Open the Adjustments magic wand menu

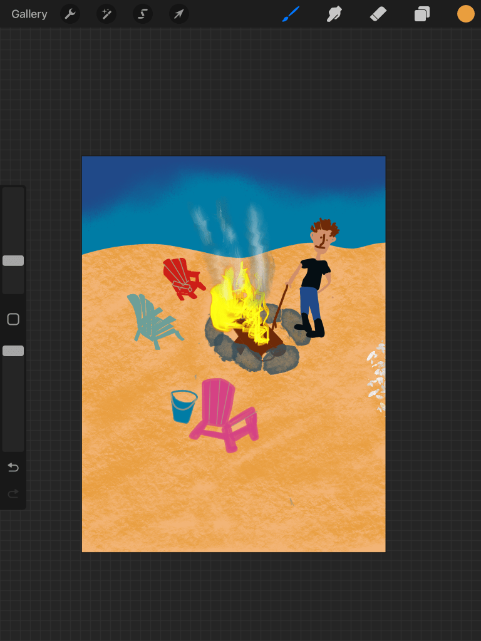(106, 14)
